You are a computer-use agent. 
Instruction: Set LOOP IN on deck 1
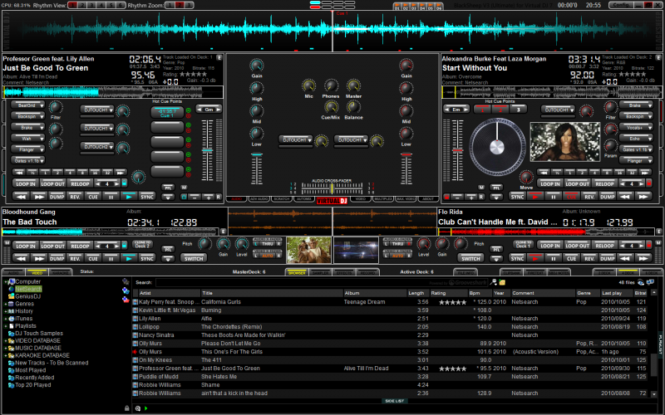coord(26,183)
